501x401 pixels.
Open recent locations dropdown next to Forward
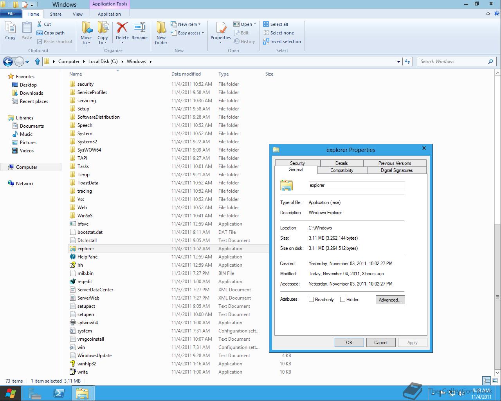(27, 61)
